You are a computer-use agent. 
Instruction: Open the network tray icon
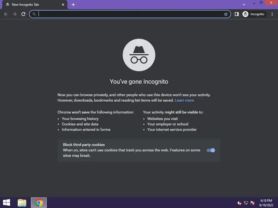pyautogui.click(x=246, y=203)
